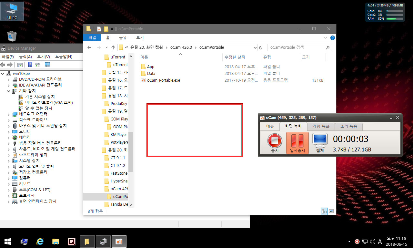Stop recording with the oCam 중지 button

point(275,143)
